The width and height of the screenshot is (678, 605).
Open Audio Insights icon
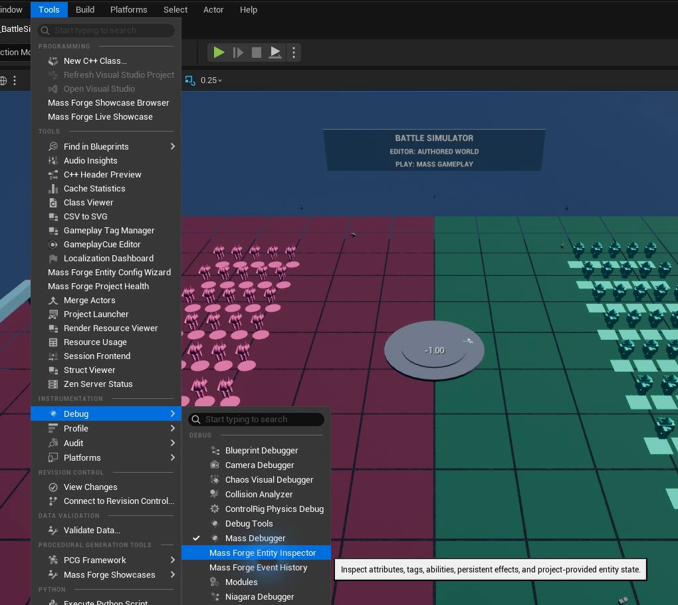coord(53,160)
